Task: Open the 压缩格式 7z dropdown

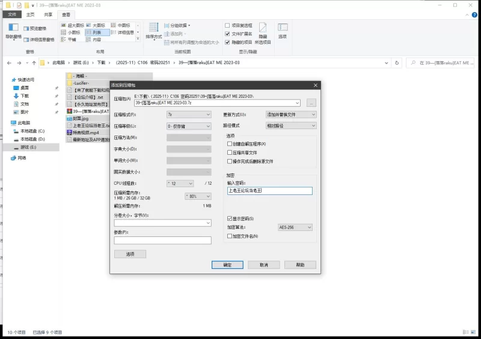Action: [x=189, y=114]
